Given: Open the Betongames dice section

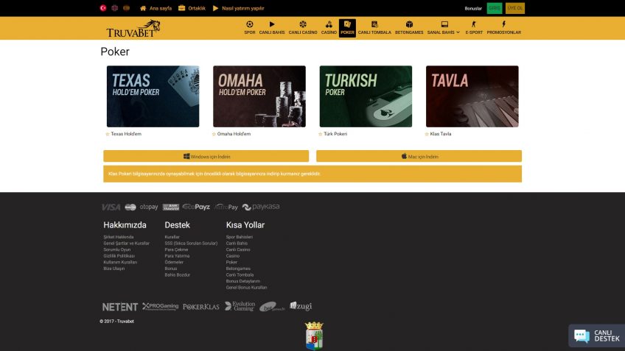Looking at the screenshot, I should coord(409,28).
